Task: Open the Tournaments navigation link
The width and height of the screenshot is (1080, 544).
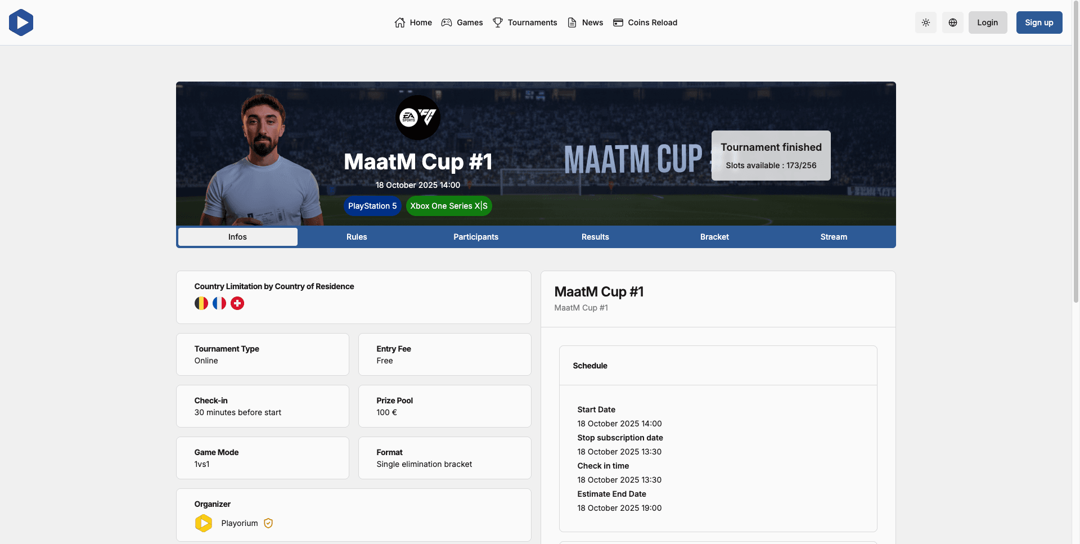Action: tap(525, 23)
